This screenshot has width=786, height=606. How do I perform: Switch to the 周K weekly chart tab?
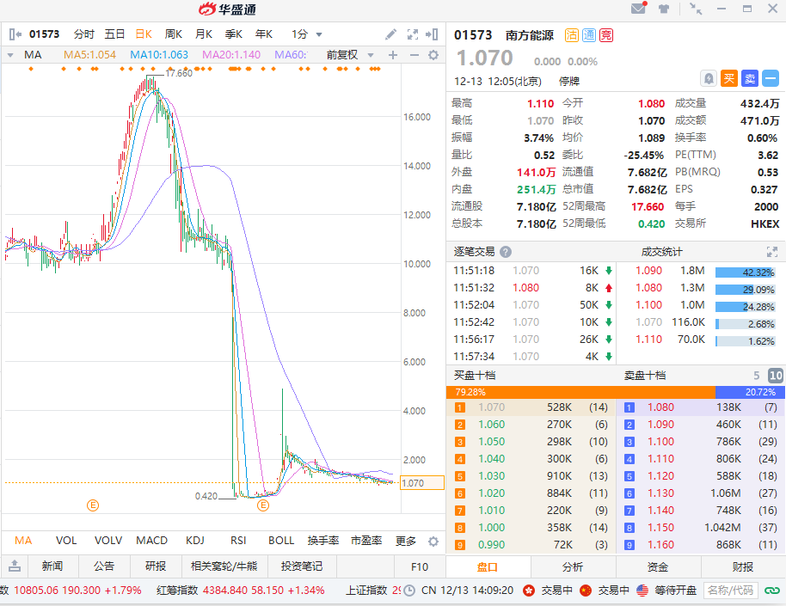point(174,34)
